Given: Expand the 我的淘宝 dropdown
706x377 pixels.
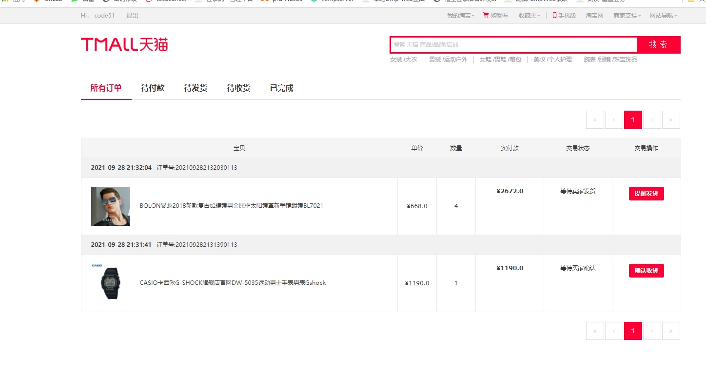Looking at the screenshot, I should click(x=460, y=16).
